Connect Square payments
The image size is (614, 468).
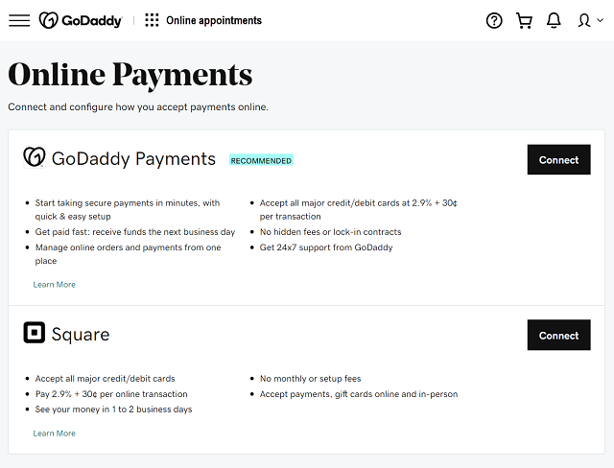pyautogui.click(x=558, y=336)
